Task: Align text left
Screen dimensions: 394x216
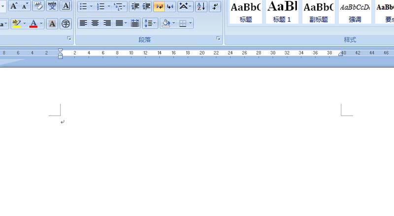Action: [x=83, y=23]
